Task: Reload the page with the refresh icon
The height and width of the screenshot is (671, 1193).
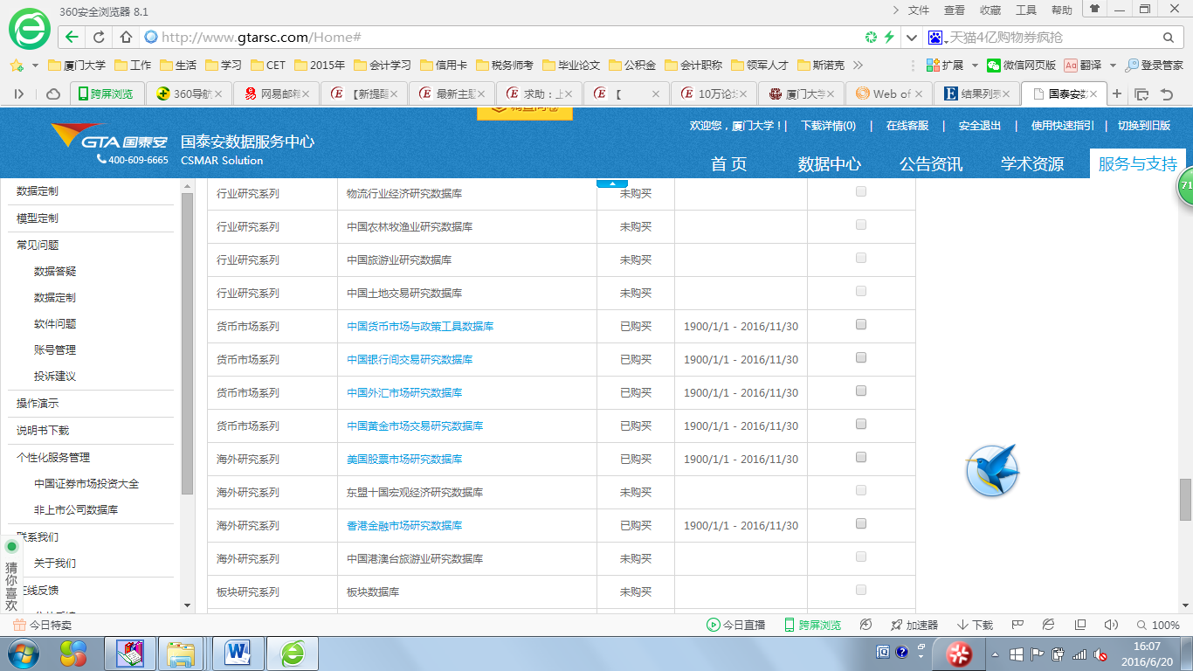Action: pyautogui.click(x=99, y=38)
